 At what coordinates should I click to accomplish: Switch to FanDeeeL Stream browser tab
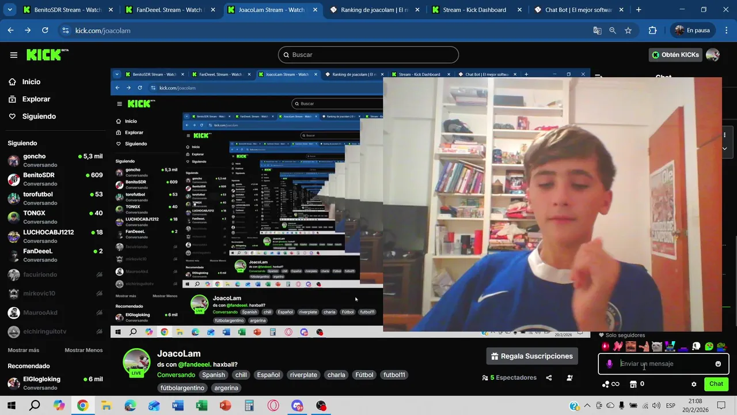coord(164,10)
